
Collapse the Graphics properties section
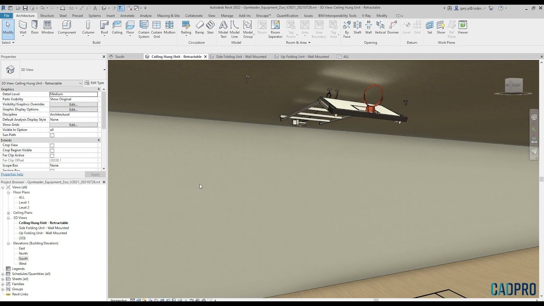tap(99, 89)
